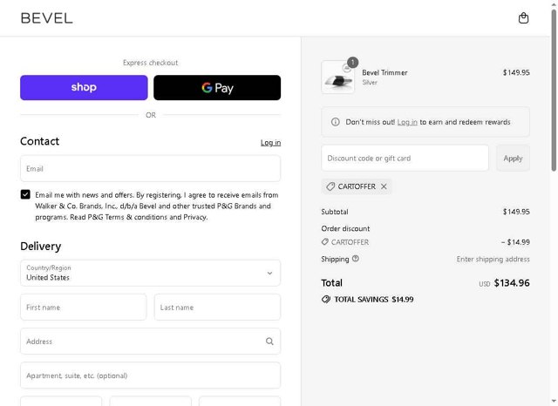This screenshot has width=558, height=406.
Task: Click the TOTAL SAVINGS $14.99 text
Action: point(374,300)
